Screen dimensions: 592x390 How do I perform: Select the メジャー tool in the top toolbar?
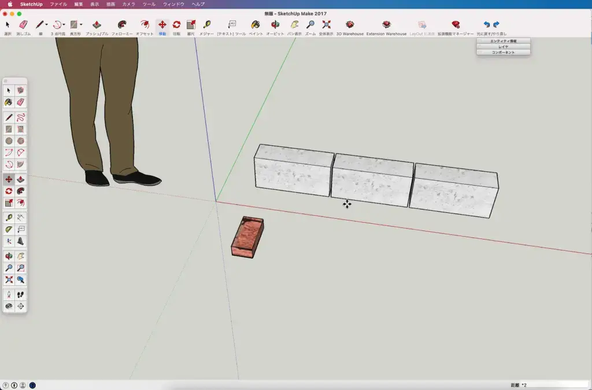[206, 28]
